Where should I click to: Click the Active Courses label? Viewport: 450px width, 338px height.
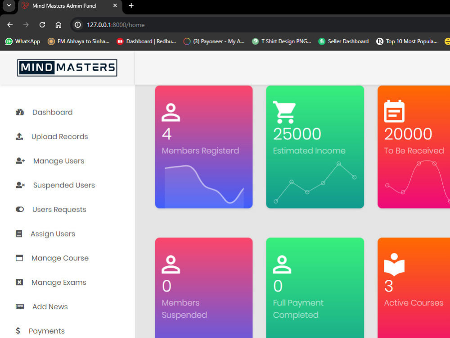[x=414, y=303]
